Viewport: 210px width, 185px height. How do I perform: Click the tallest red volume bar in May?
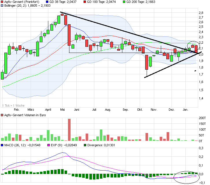click(69, 129)
